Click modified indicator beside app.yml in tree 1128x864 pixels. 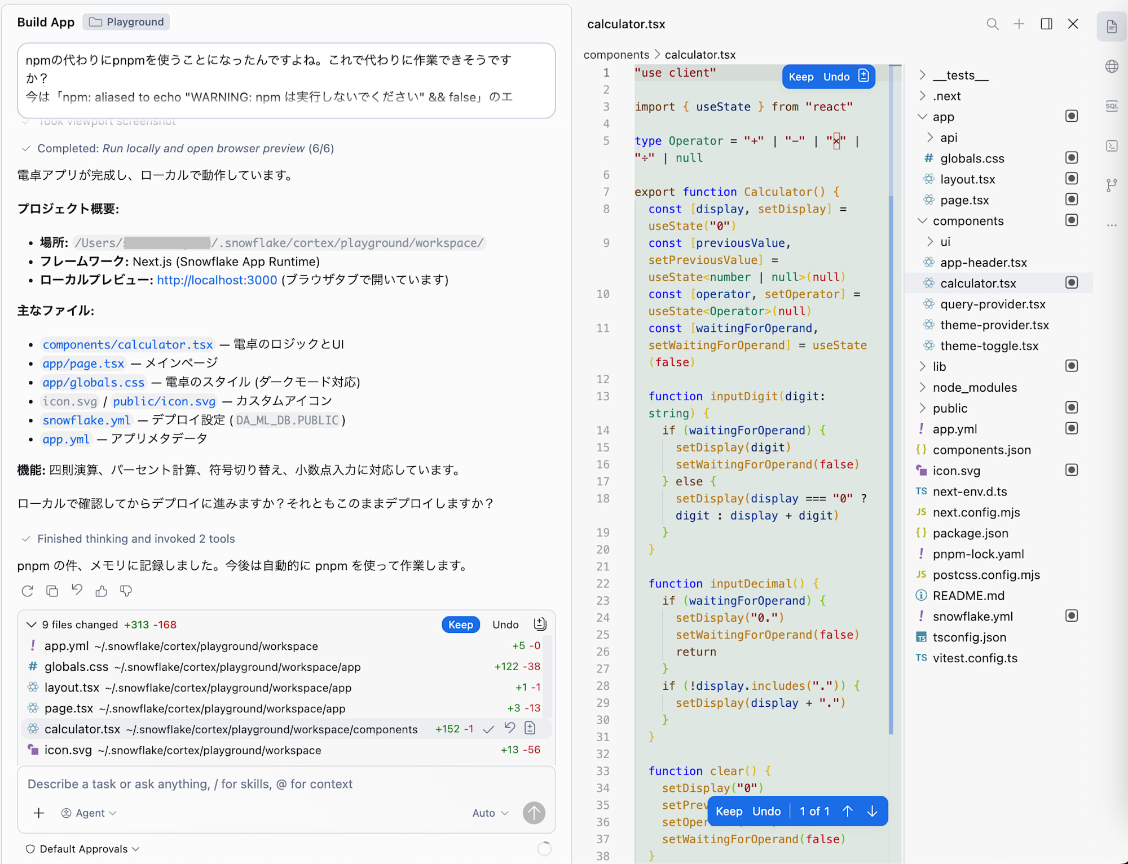[1072, 428]
